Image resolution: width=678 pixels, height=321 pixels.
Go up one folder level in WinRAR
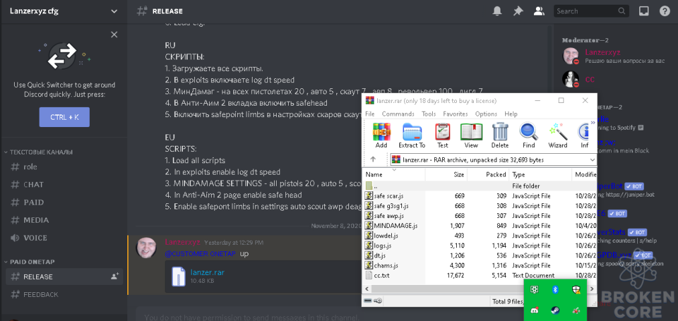373,159
